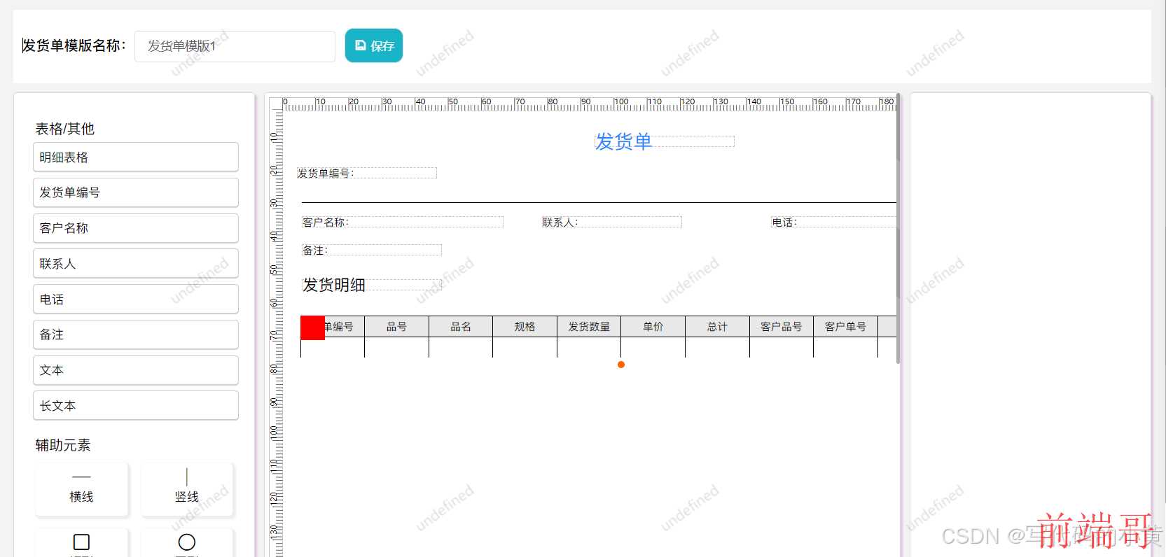Click the 品号 table column header
The image size is (1166, 557).
(396, 327)
